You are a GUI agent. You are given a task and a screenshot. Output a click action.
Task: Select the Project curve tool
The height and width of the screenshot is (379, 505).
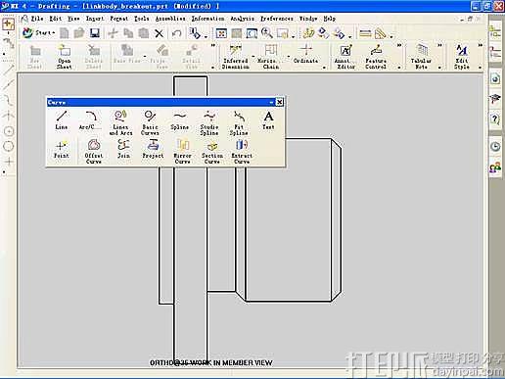(153, 149)
